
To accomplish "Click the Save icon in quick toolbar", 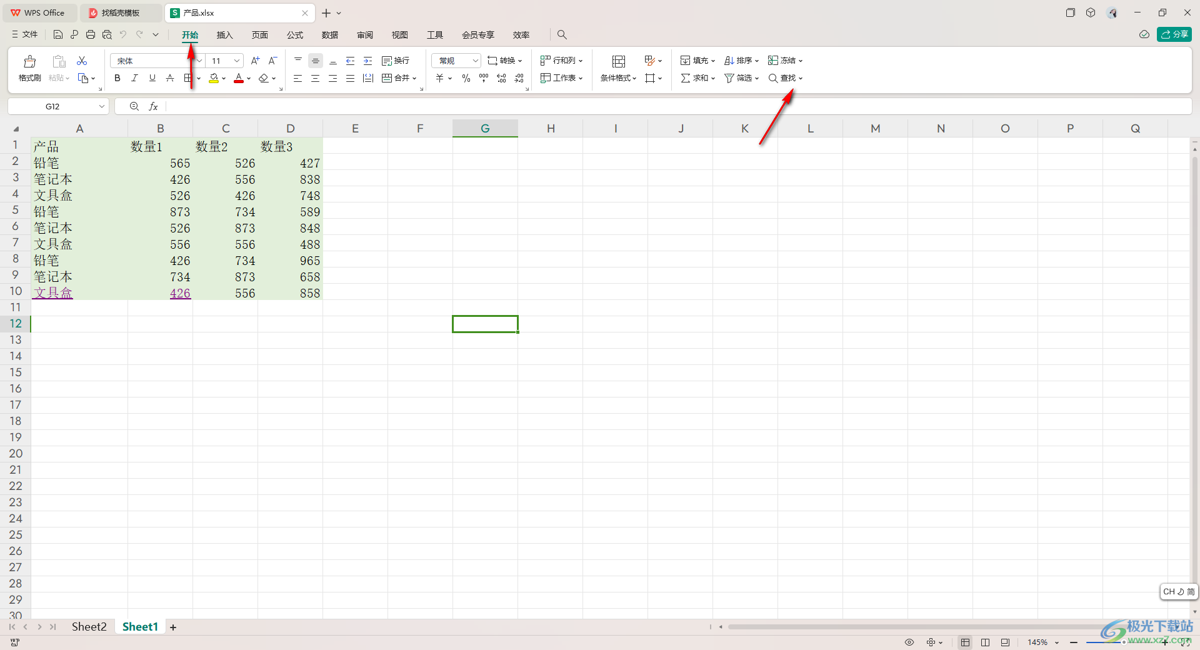I will pos(58,35).
